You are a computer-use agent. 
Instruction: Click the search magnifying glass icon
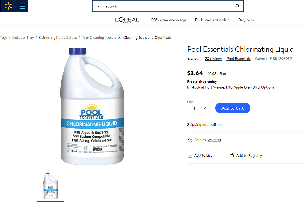click(237, 6)
